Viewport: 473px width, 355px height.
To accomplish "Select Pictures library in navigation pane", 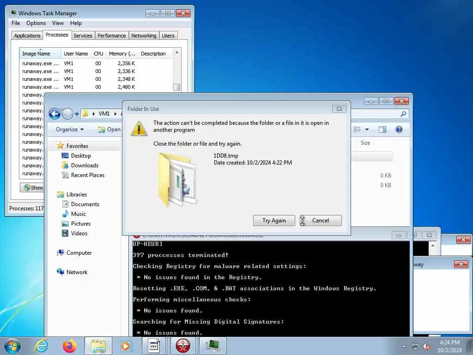I will click(80, 224).
